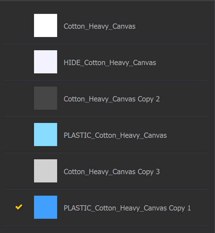Viewport: 215px width, 233px height.
Task: Click empty check area beside Copy 2 row
Action: point(19,98)
